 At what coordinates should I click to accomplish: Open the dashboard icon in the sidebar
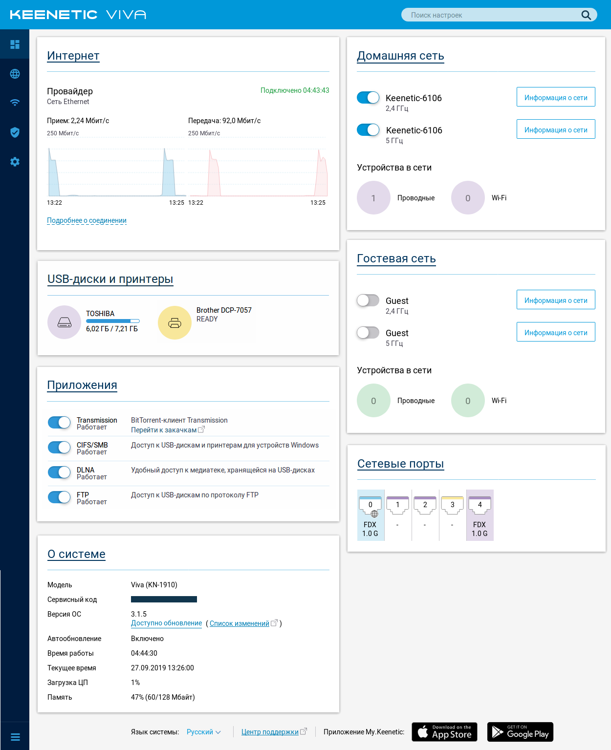(x=15, y=44)
